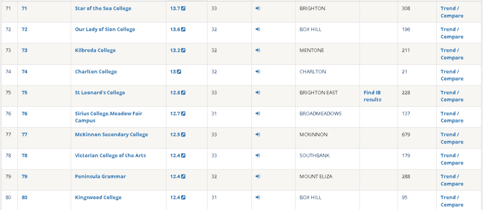Open Find IB results for St Leonard's
This screenshot has height=210, width=483.
tap(372, 96)
